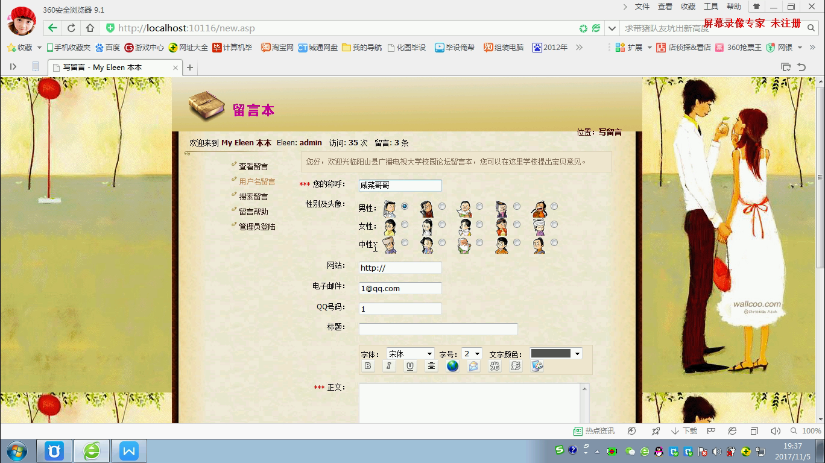Image resolution: width=825 pixels, height=463 pixels.
Task: Apply bold formatting in message editor
Action: coord(368,366)
